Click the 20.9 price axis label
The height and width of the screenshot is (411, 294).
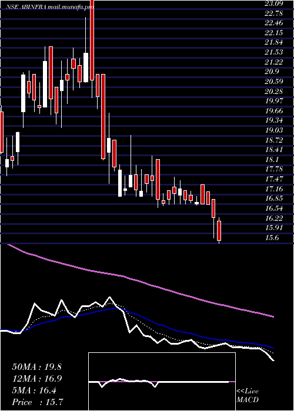pyautogui.click(x=272, y=72)
